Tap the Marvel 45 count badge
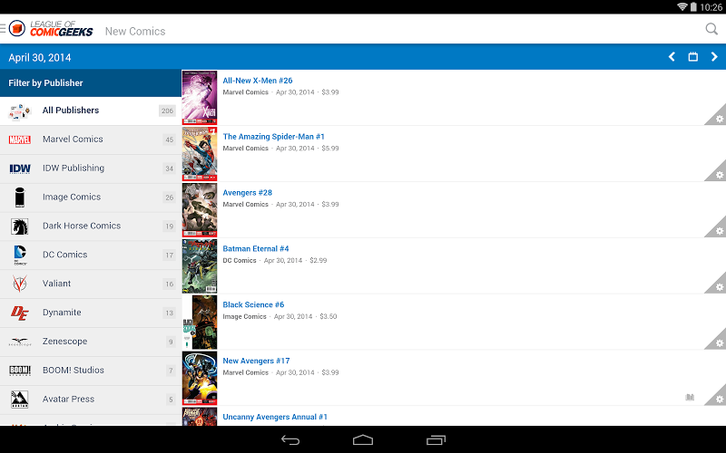726x453 pixels. pyautogui.click(x=170, y=140)
